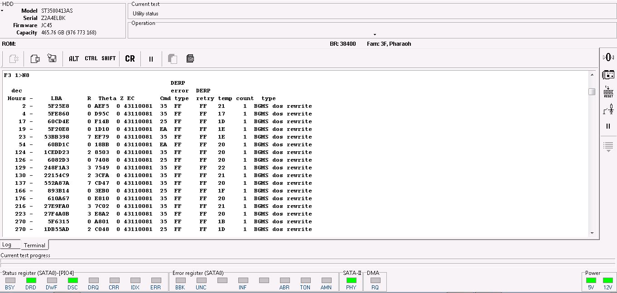Screen dimensions: 617x293
Task: Click the F3 1>N8 command line
Action: 17,75
